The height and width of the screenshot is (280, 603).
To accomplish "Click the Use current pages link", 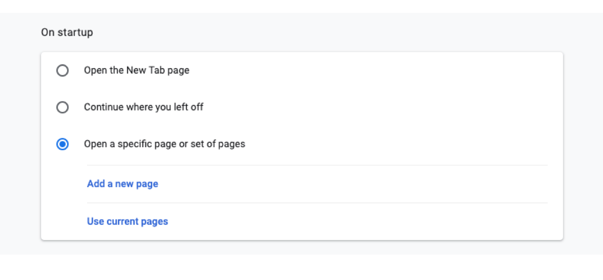I will coord(127,221).
